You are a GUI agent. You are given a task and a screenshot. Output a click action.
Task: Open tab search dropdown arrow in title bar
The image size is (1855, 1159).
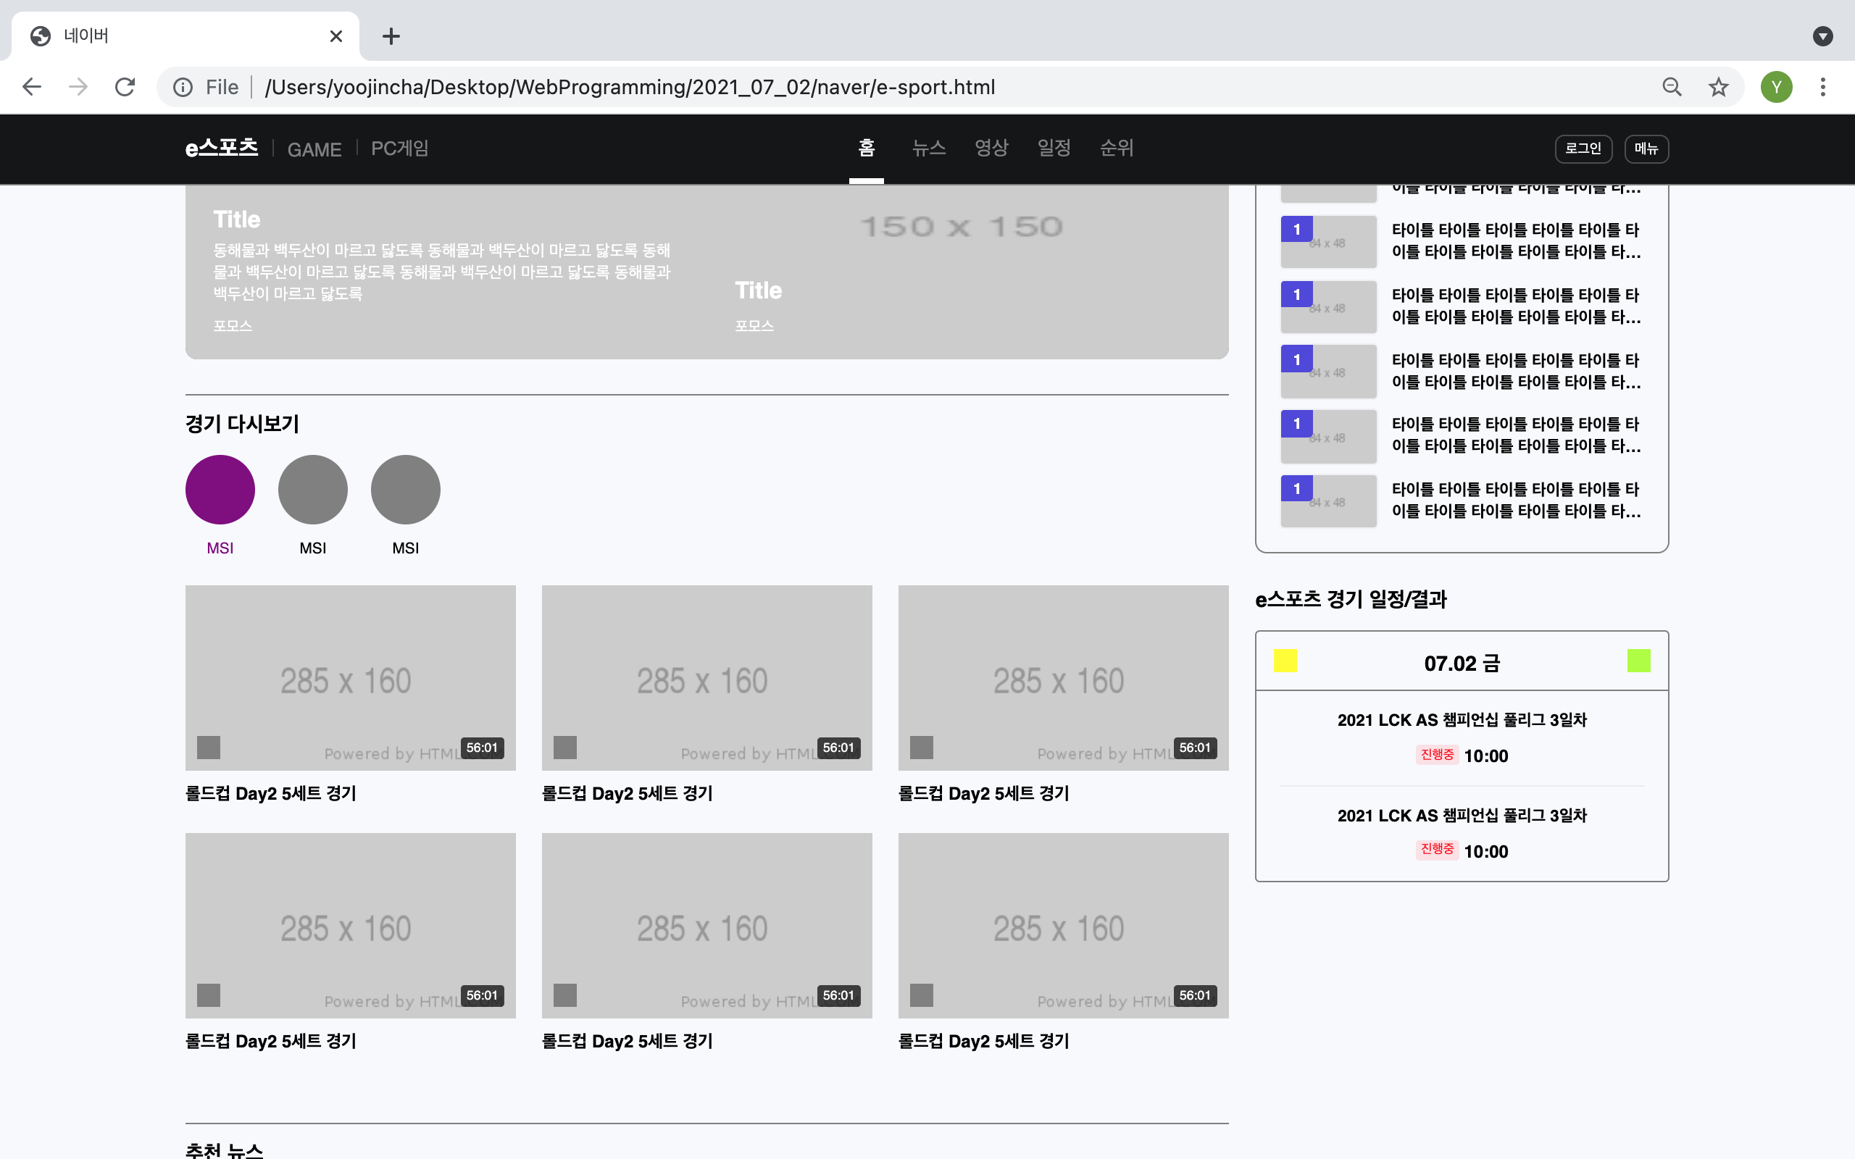coord(1822,36)
